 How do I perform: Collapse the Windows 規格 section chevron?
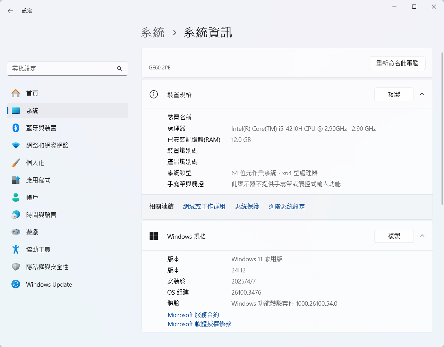pos(422,236)
